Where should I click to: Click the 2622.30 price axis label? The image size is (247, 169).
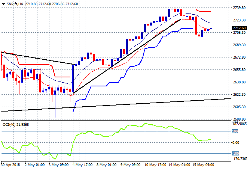[239, 95]
